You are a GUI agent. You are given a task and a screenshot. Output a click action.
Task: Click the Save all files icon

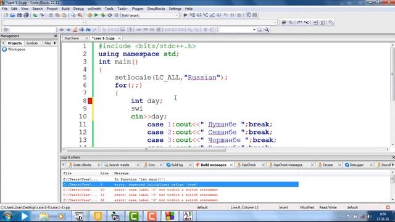click(26, 15)
